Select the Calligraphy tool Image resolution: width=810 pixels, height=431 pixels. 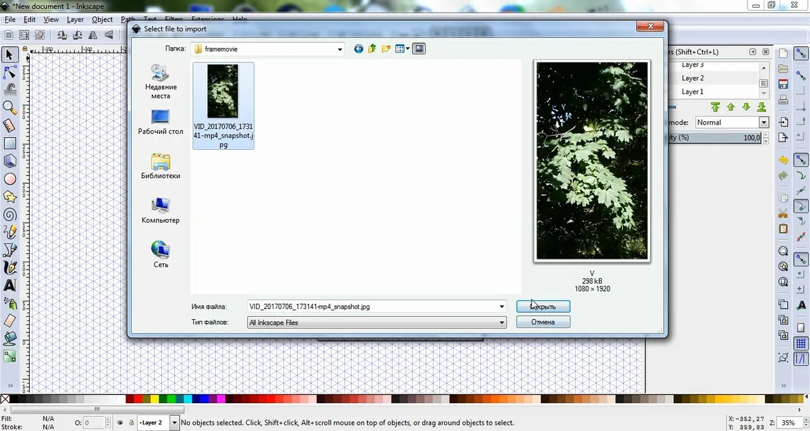[x=9, y=268]
